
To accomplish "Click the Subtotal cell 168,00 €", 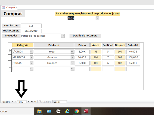I will tap(133, 58).
